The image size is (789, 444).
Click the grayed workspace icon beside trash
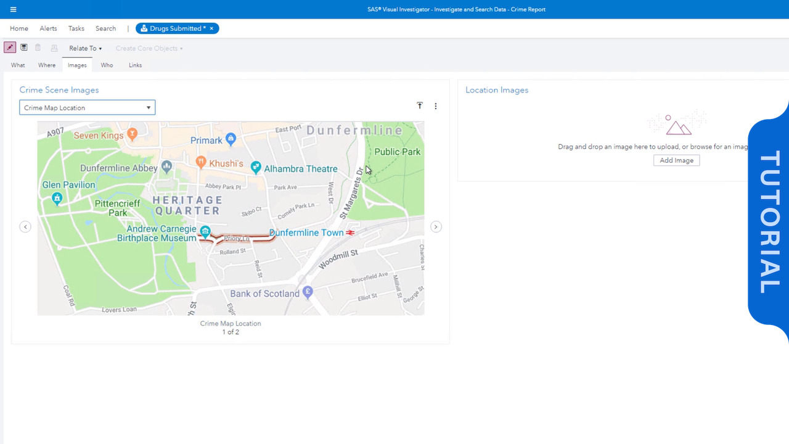point(54,48)
